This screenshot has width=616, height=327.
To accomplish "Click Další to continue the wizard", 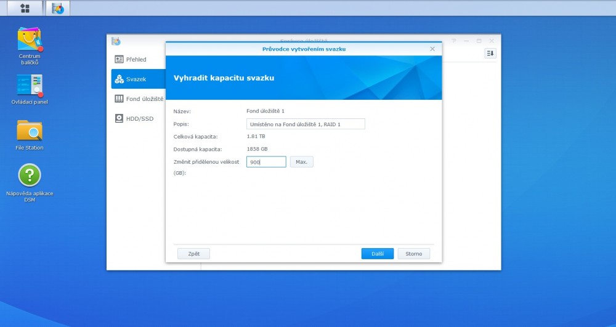I will [377, 254].
